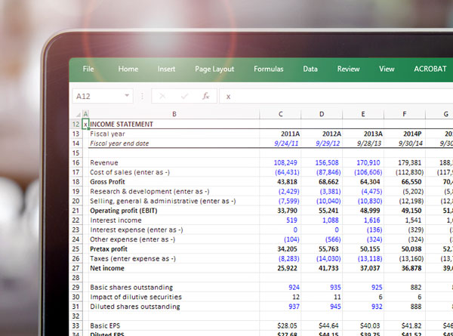Select the 2011A header cell

pyautogui.click(x=280, y=134)
